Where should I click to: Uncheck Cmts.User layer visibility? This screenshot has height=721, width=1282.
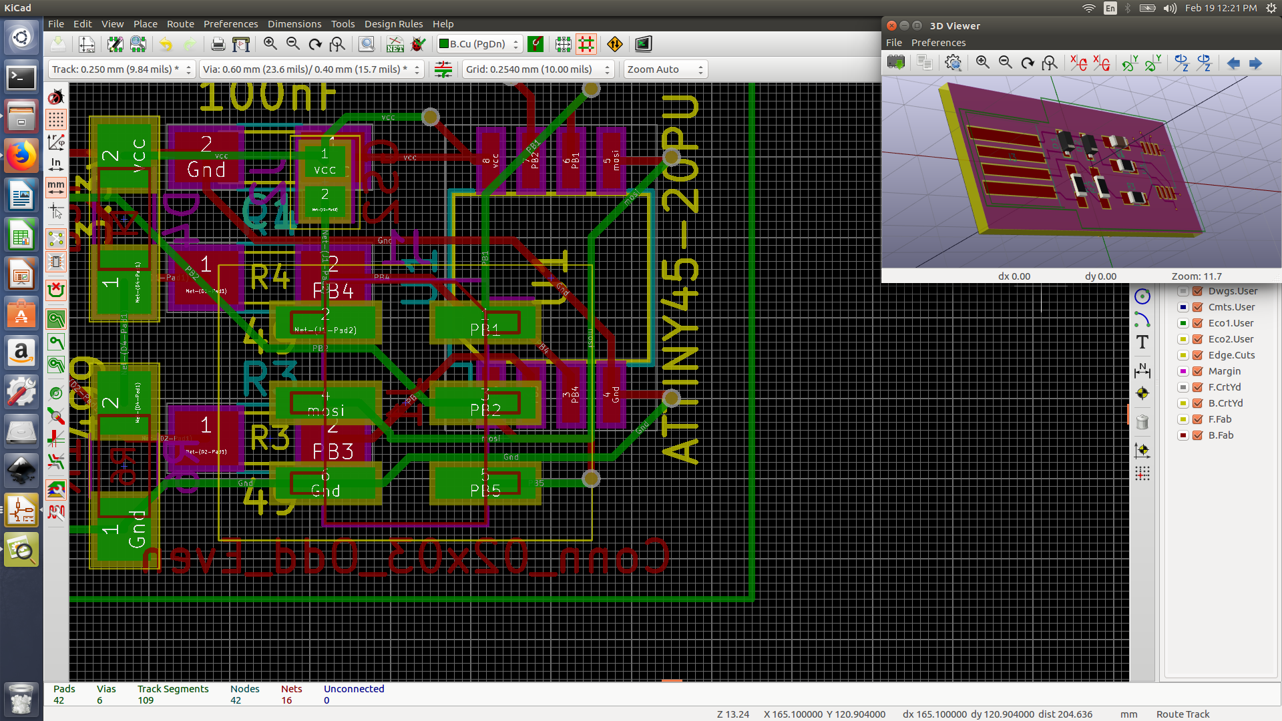tap(1198, 307)
